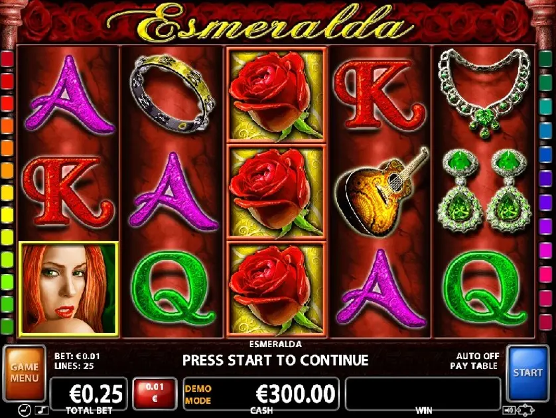The height and width of the screenshot is (418, 556).
Task: Mute the sound with the speaker icon
Action: (509, 411)
